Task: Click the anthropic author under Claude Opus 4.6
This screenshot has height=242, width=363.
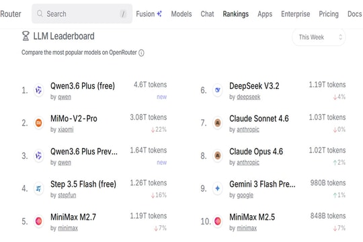Action: point(248,163)
